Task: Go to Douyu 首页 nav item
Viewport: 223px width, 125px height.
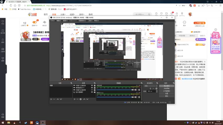Action: 46,14
